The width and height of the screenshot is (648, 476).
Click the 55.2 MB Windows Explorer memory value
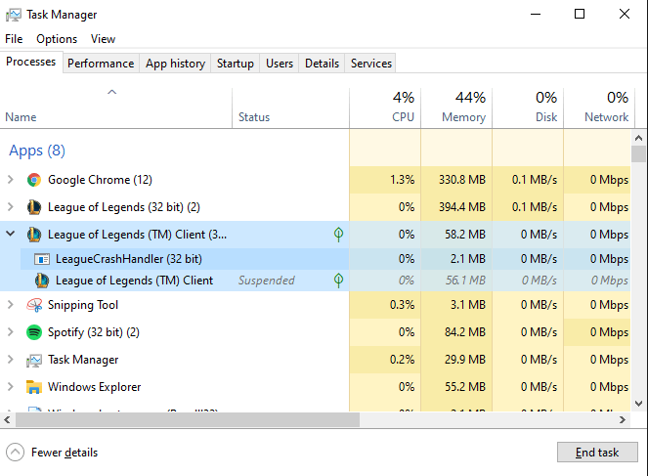click(465, 387)
